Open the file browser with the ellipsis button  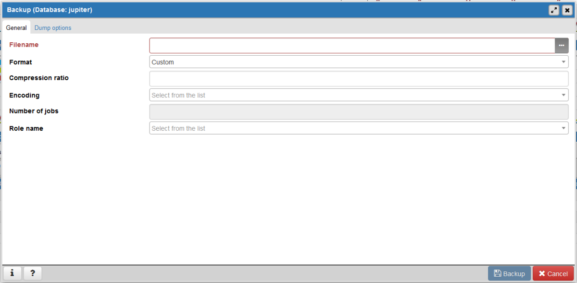(561, 45)
